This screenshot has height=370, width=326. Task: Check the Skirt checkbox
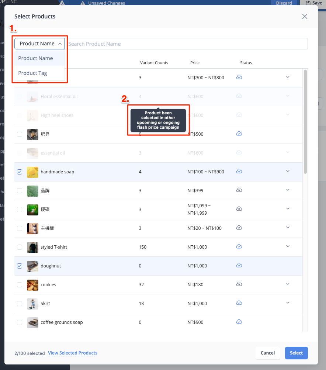click(x=20, y=304)
